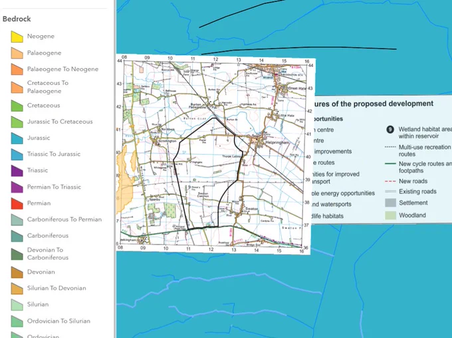Viewport: 452px width, 338px height.
Task: Click Swaton village on the overlay map
Action: [x=252, y=209]
